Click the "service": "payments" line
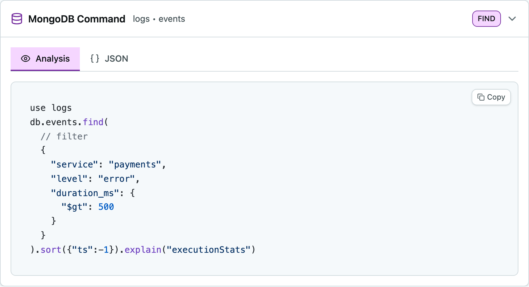 (108, 164)
